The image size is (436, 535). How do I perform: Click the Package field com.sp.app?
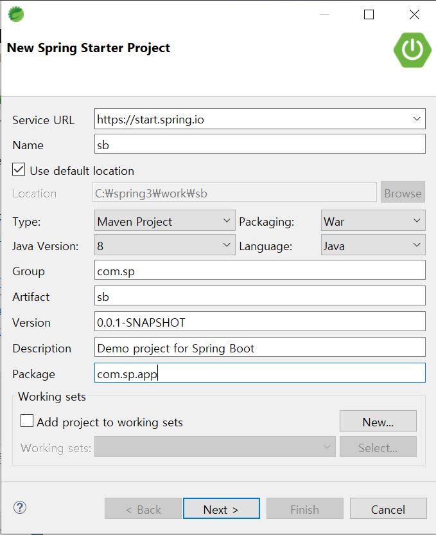tap(260, 372)
